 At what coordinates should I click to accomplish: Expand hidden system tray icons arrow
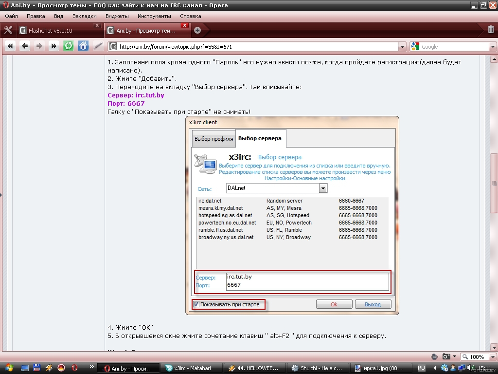435,368
